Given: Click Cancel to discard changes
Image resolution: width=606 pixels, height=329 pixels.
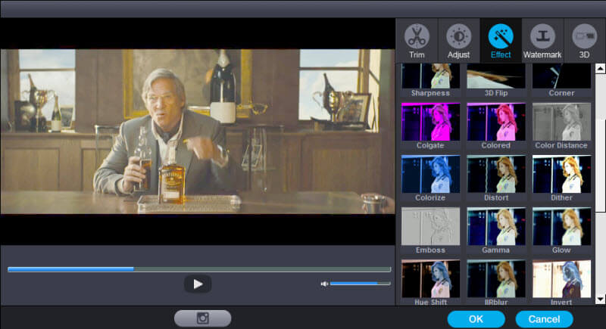Looking at the screenshot, I should point(544,319).
